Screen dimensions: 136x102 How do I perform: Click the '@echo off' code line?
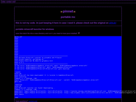(x=18, y=37)
